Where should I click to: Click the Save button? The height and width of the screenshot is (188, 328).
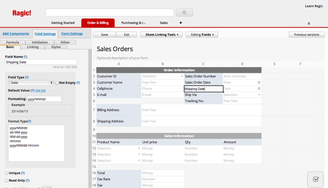[105, 34]
